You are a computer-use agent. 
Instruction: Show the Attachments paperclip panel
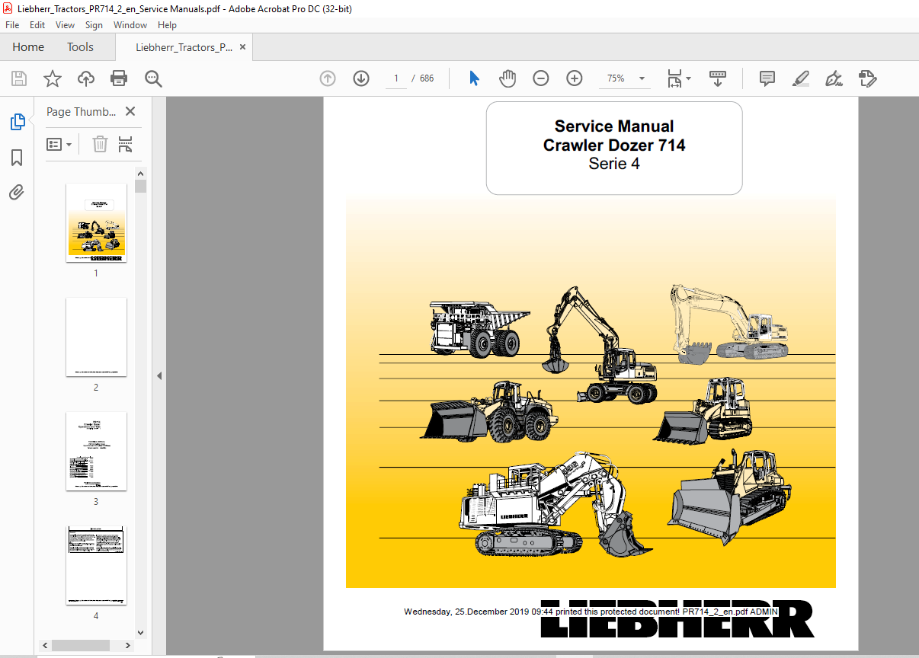click(17, 192)
